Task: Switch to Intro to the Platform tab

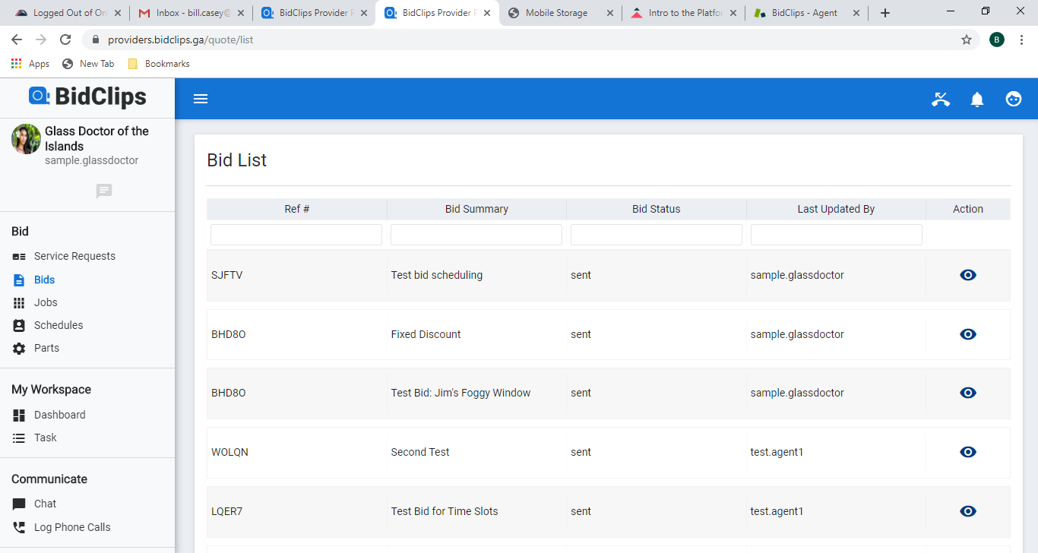Action: (x=684, y=13)
